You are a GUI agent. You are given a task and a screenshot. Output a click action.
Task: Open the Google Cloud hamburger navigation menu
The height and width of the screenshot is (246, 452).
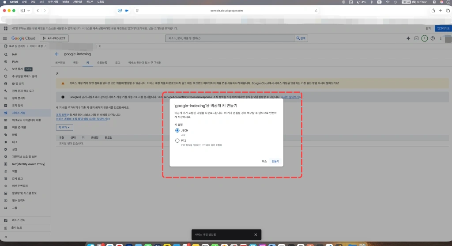point(5,38)
